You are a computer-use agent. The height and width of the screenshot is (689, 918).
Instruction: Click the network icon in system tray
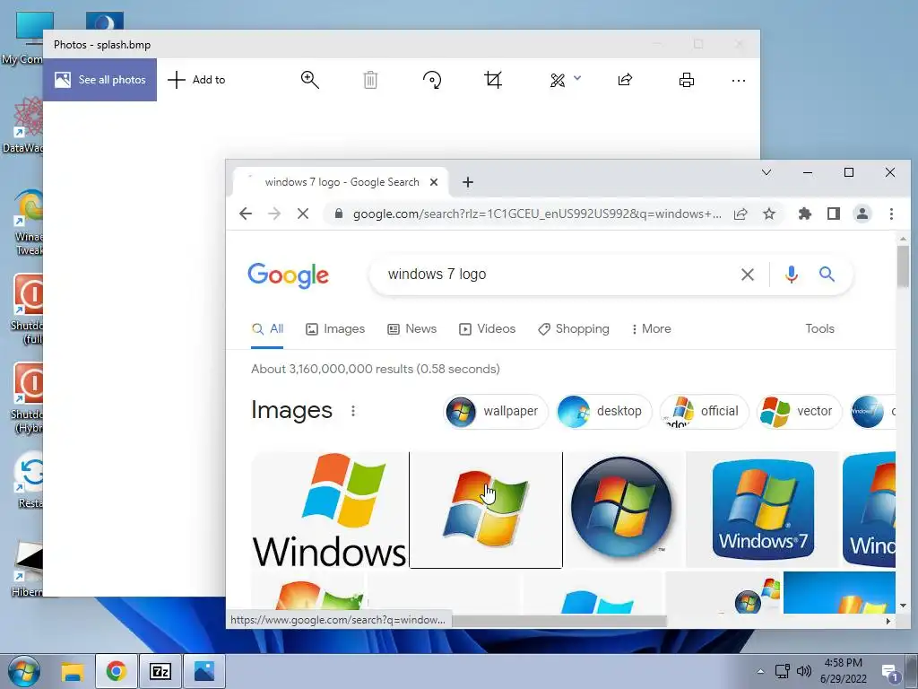click(x=782, y=671)
